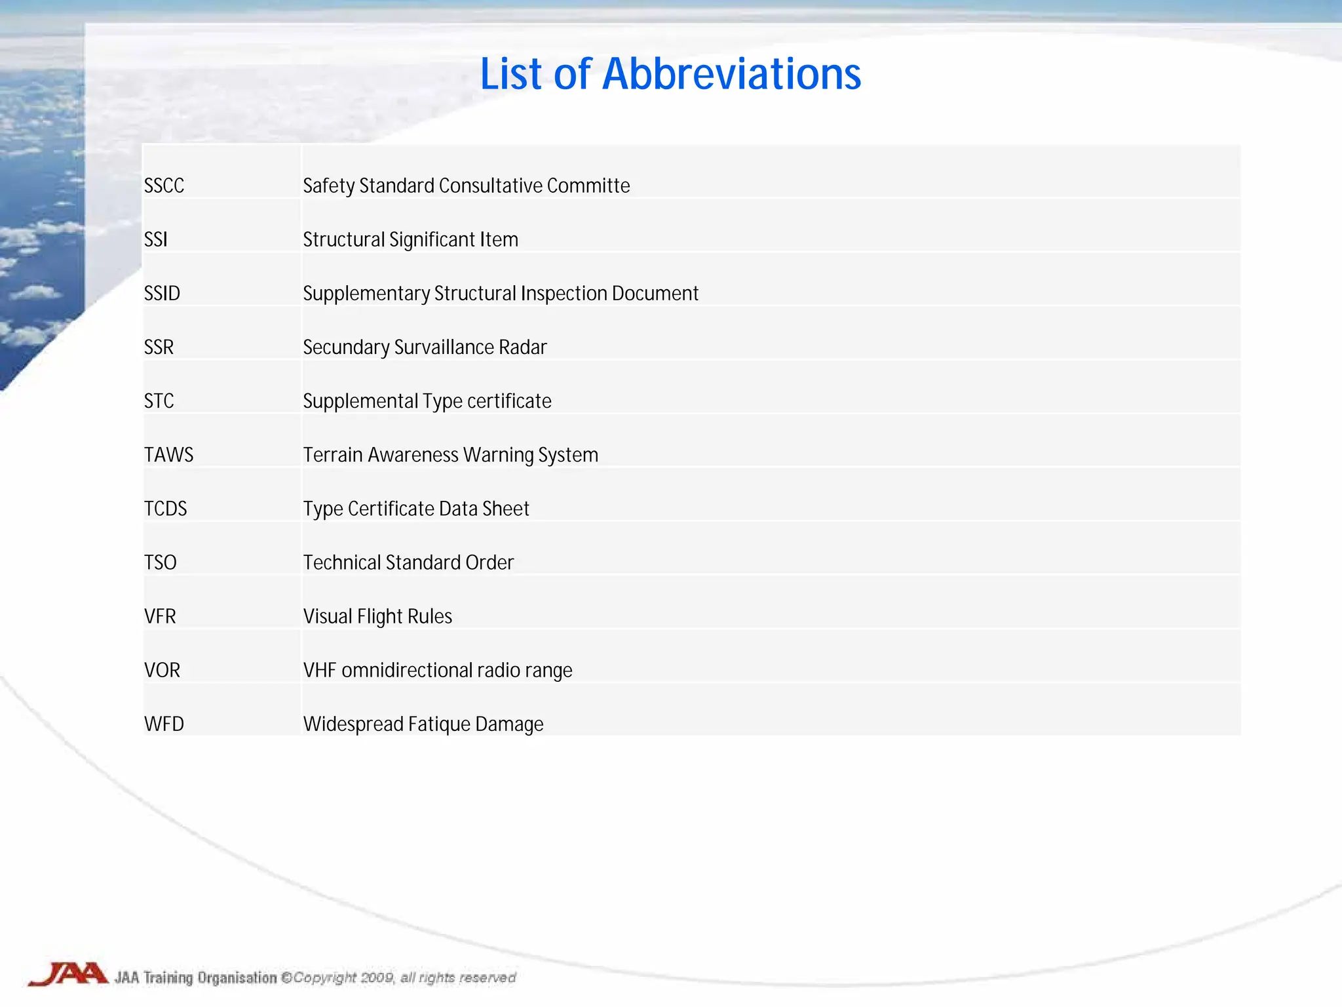
Task: Select 'Terrain Awareness Warning System' text
Action: click(451, 455)
